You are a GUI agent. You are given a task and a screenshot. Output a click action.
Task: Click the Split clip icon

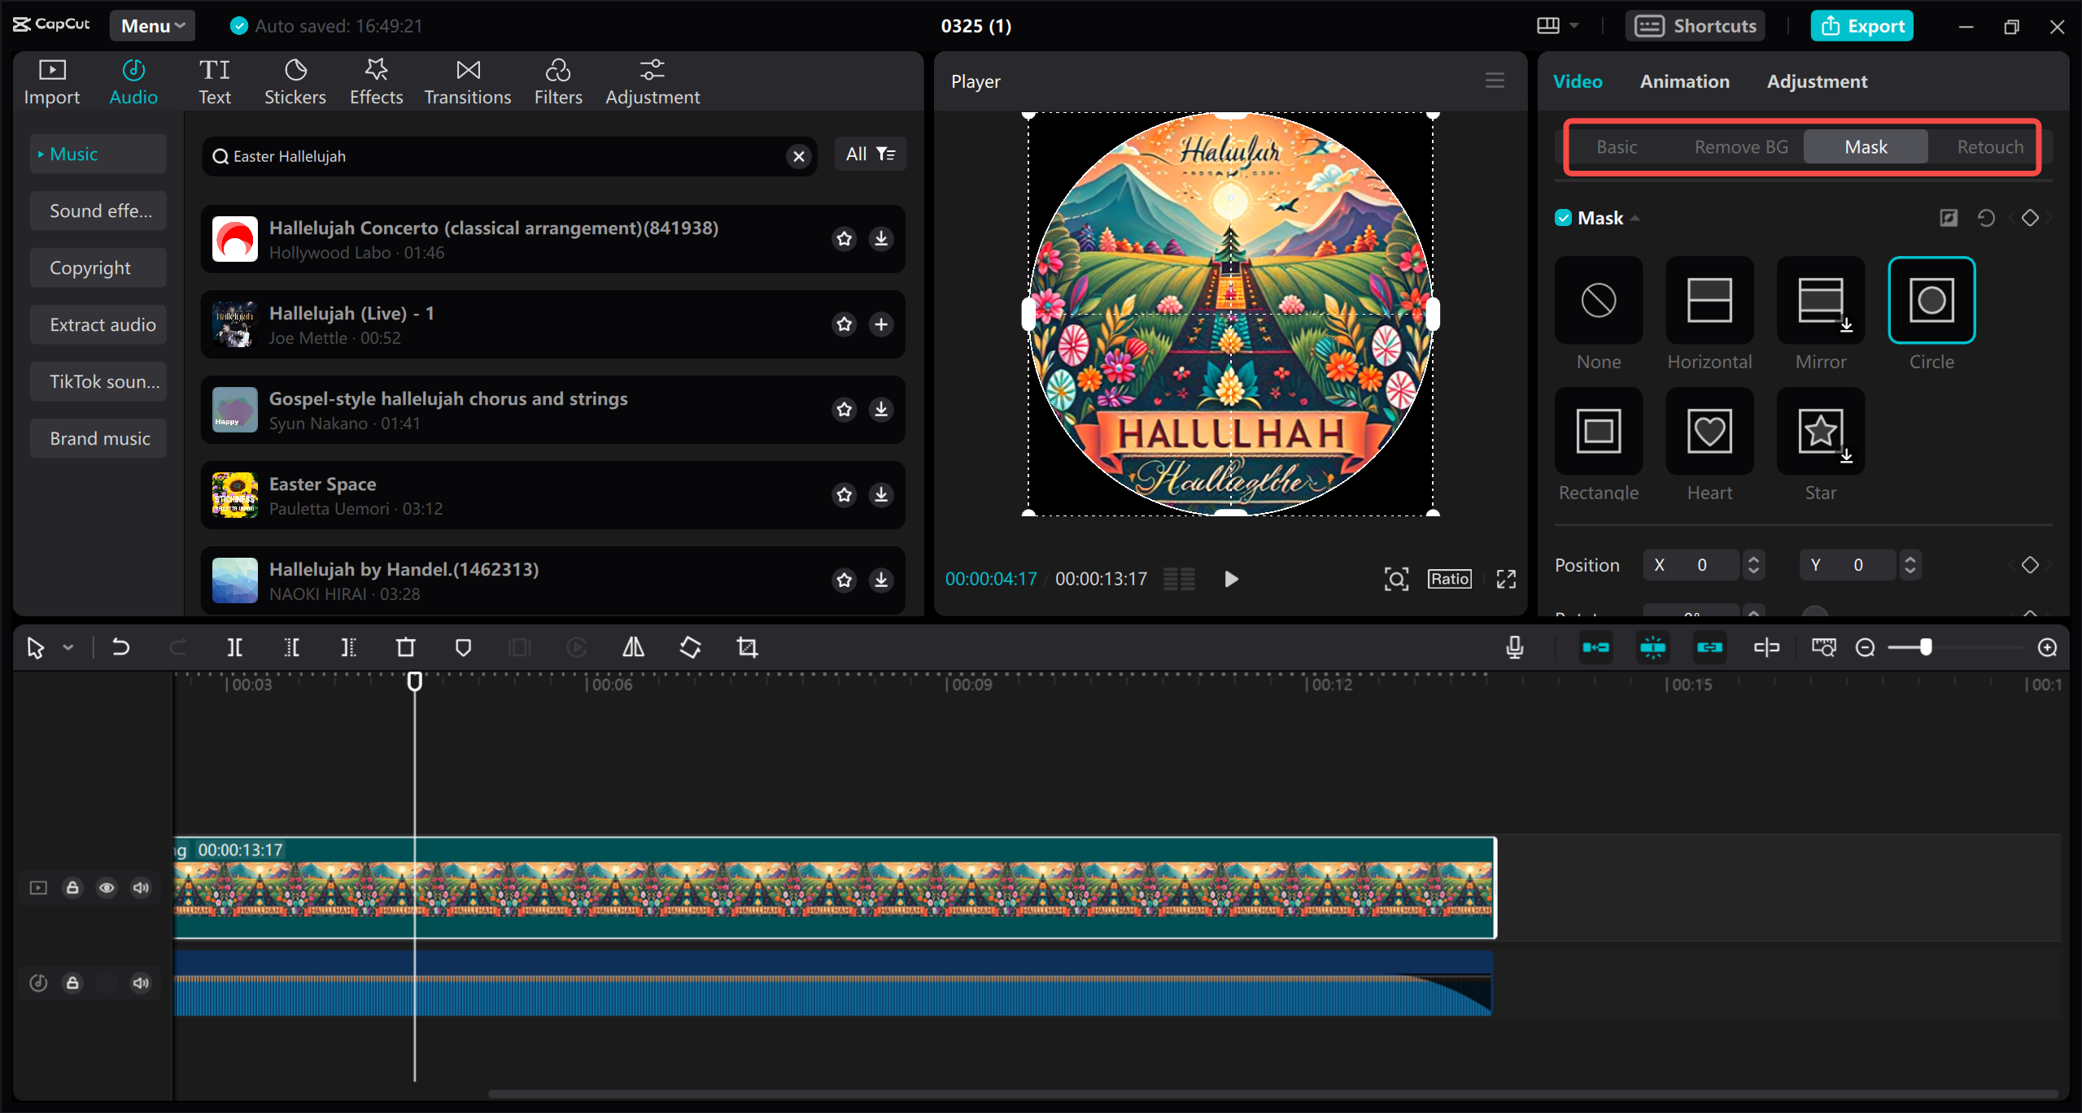tap(234, 646)
